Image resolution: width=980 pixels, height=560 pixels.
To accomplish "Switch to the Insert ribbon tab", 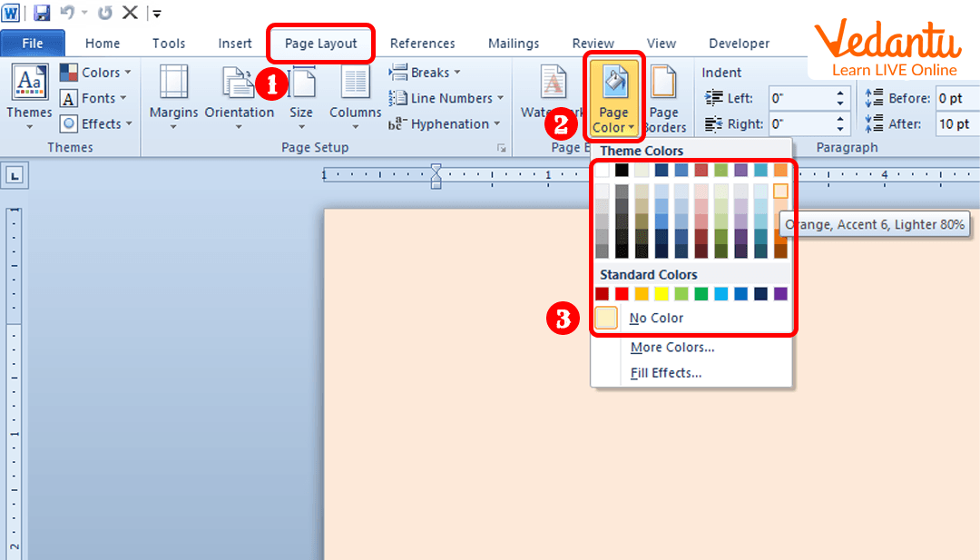I will 235,44.
